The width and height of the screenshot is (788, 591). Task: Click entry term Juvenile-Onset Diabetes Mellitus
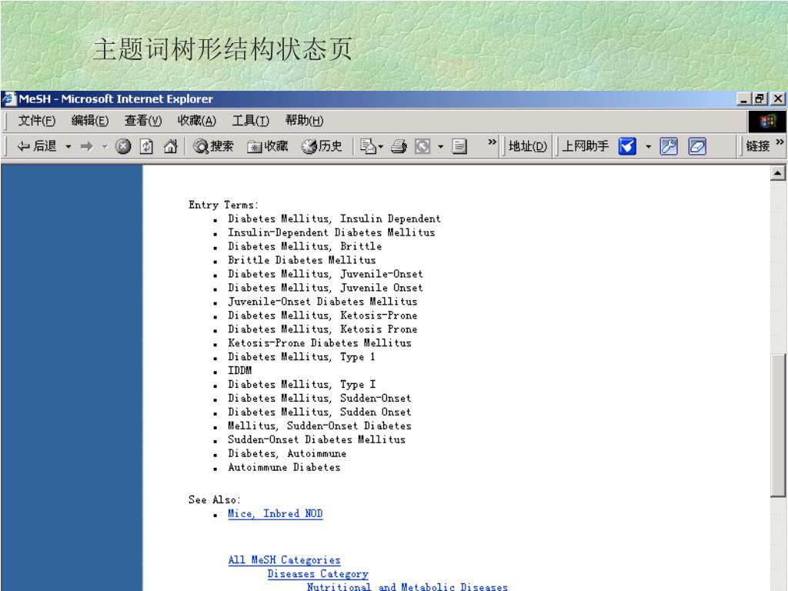(x=322, y=302)
